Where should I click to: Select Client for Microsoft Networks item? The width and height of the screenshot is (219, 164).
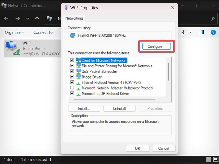click(104, 61)
